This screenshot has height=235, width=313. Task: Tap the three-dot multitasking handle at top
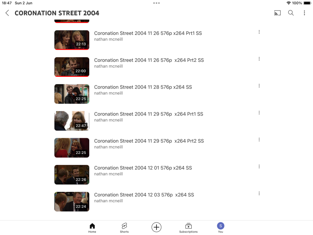[156, 3]
